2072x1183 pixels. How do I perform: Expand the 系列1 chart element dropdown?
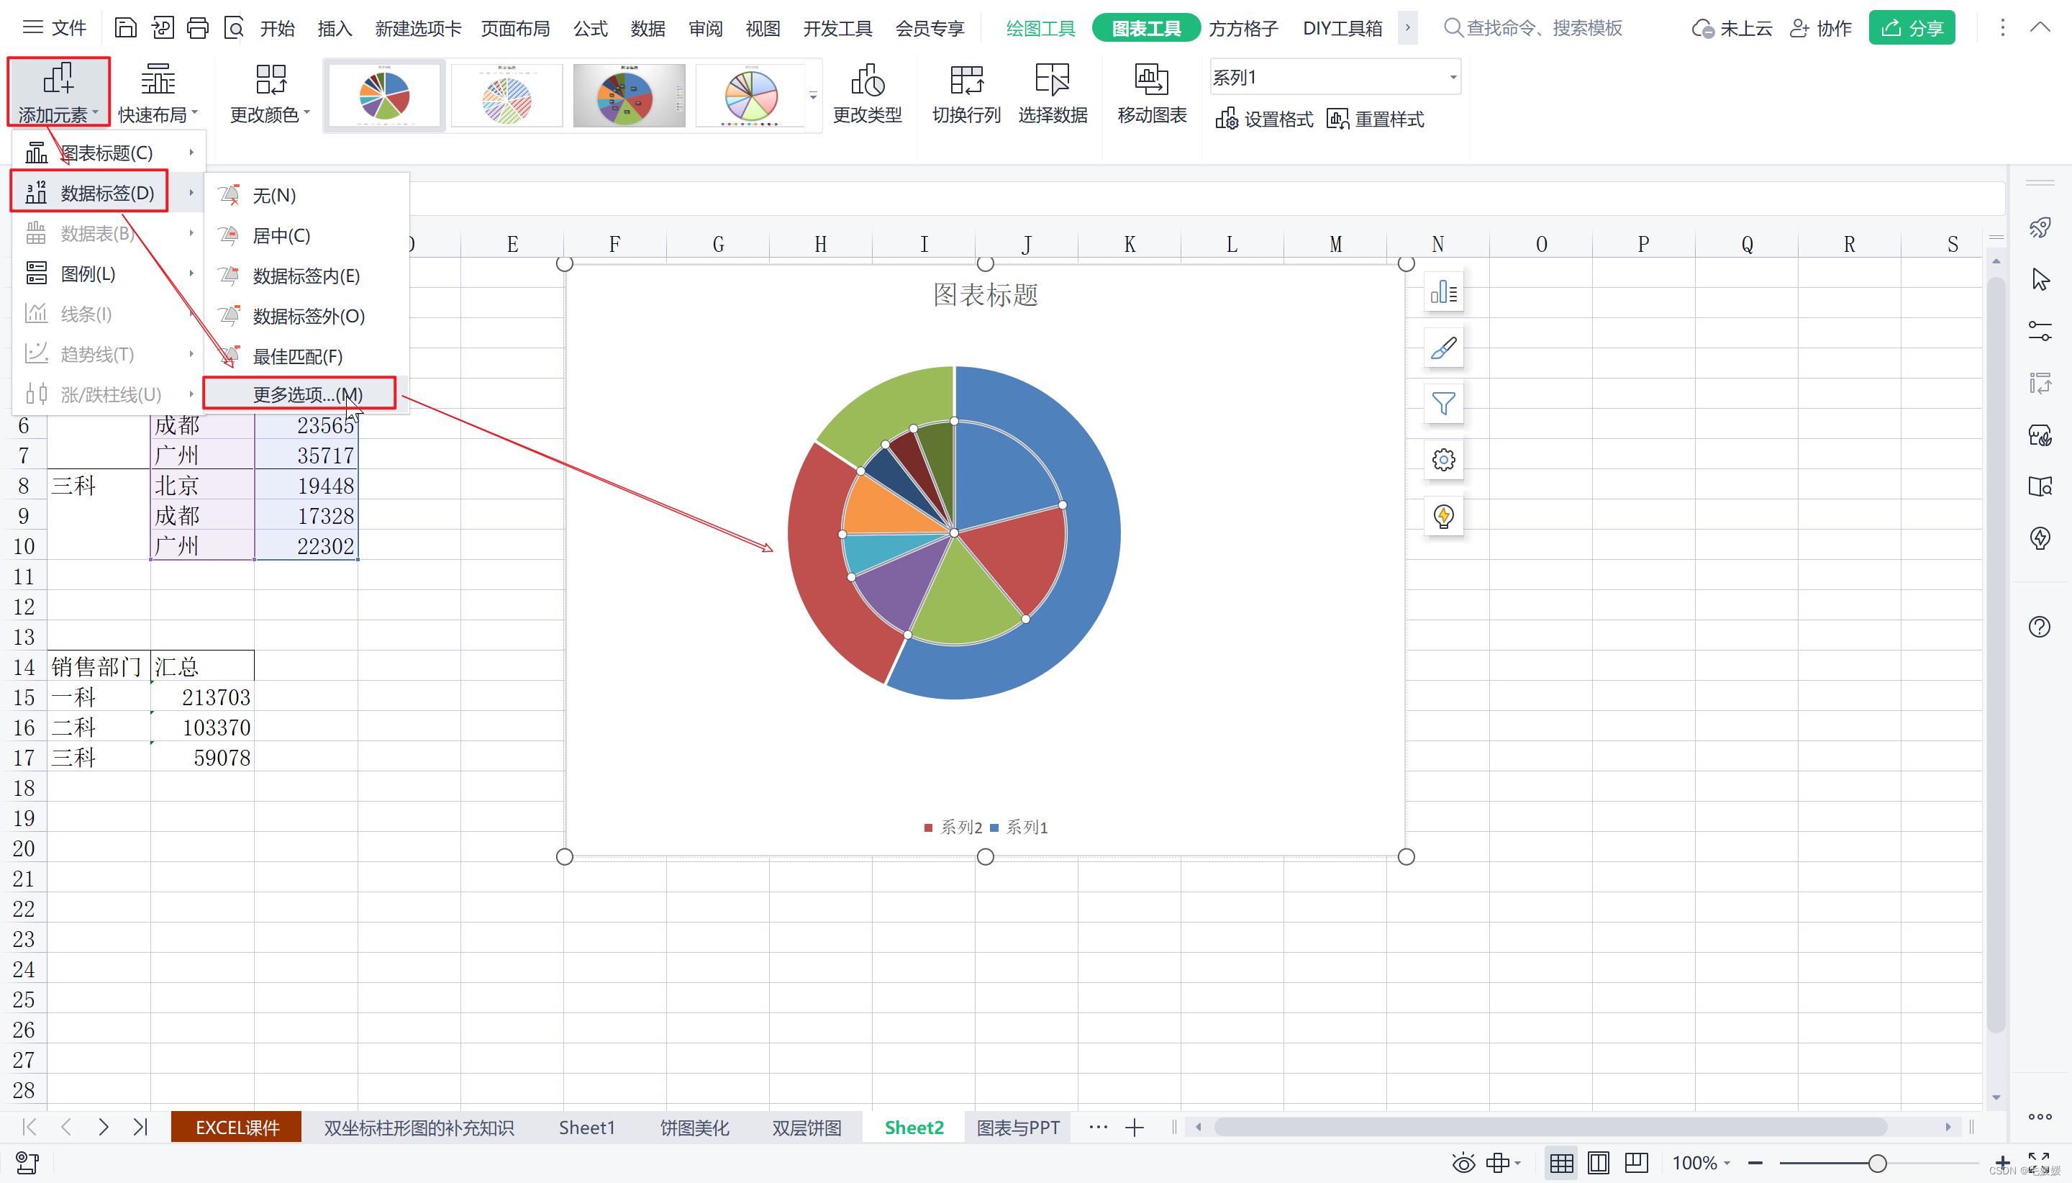pos(1453,77)
